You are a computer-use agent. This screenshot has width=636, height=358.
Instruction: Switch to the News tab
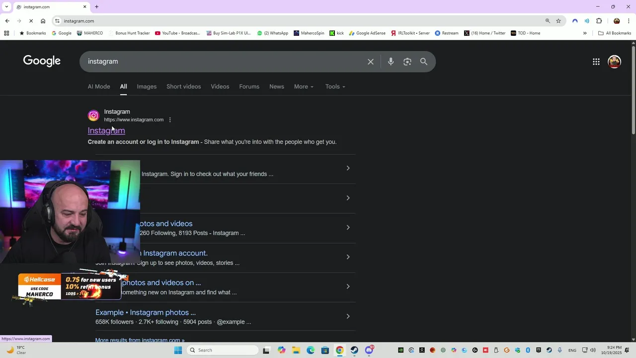277,87
